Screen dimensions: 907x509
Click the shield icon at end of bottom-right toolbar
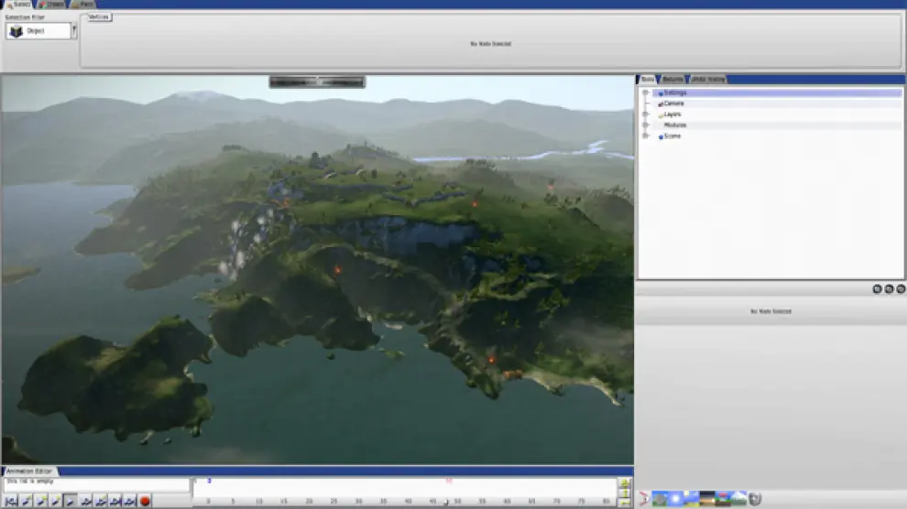(x=755, y=499)
